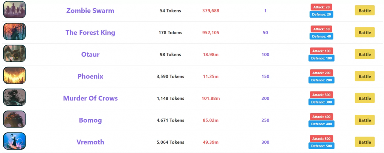Open the Murder Of Crows portrait

coord(15,97)
